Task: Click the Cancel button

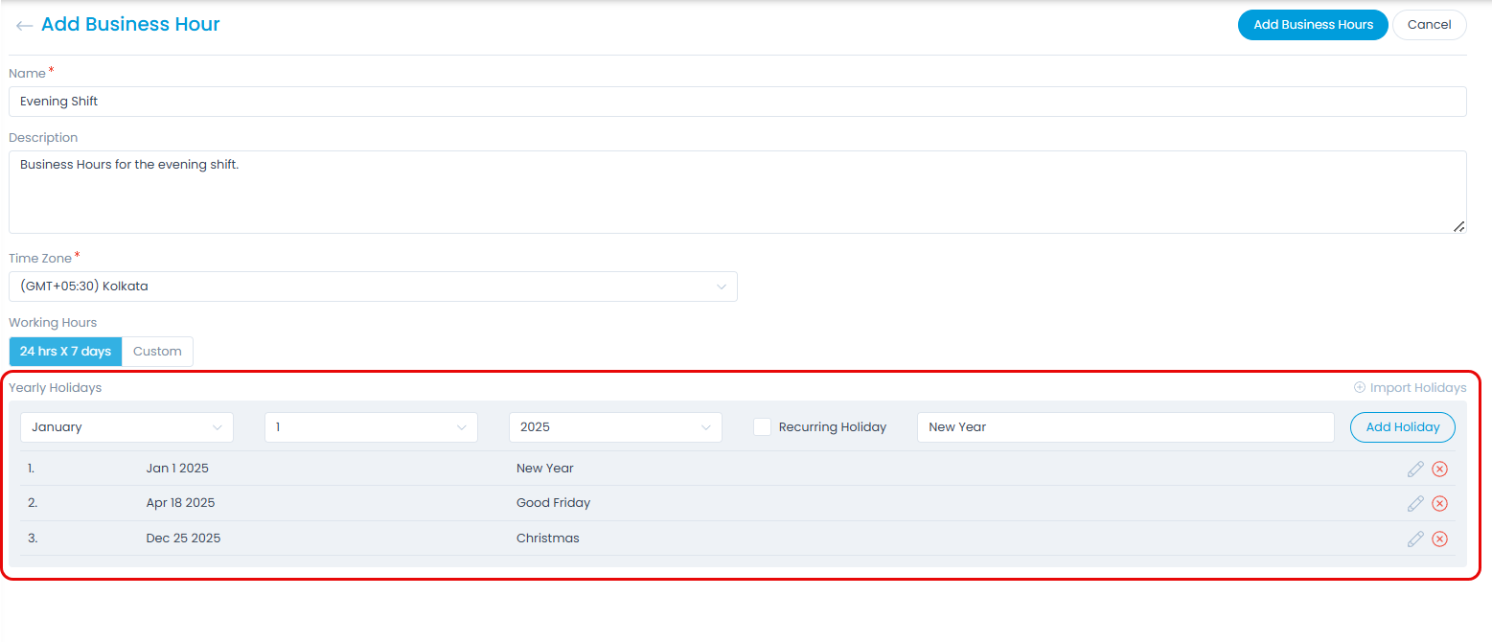Action: 1429,24
